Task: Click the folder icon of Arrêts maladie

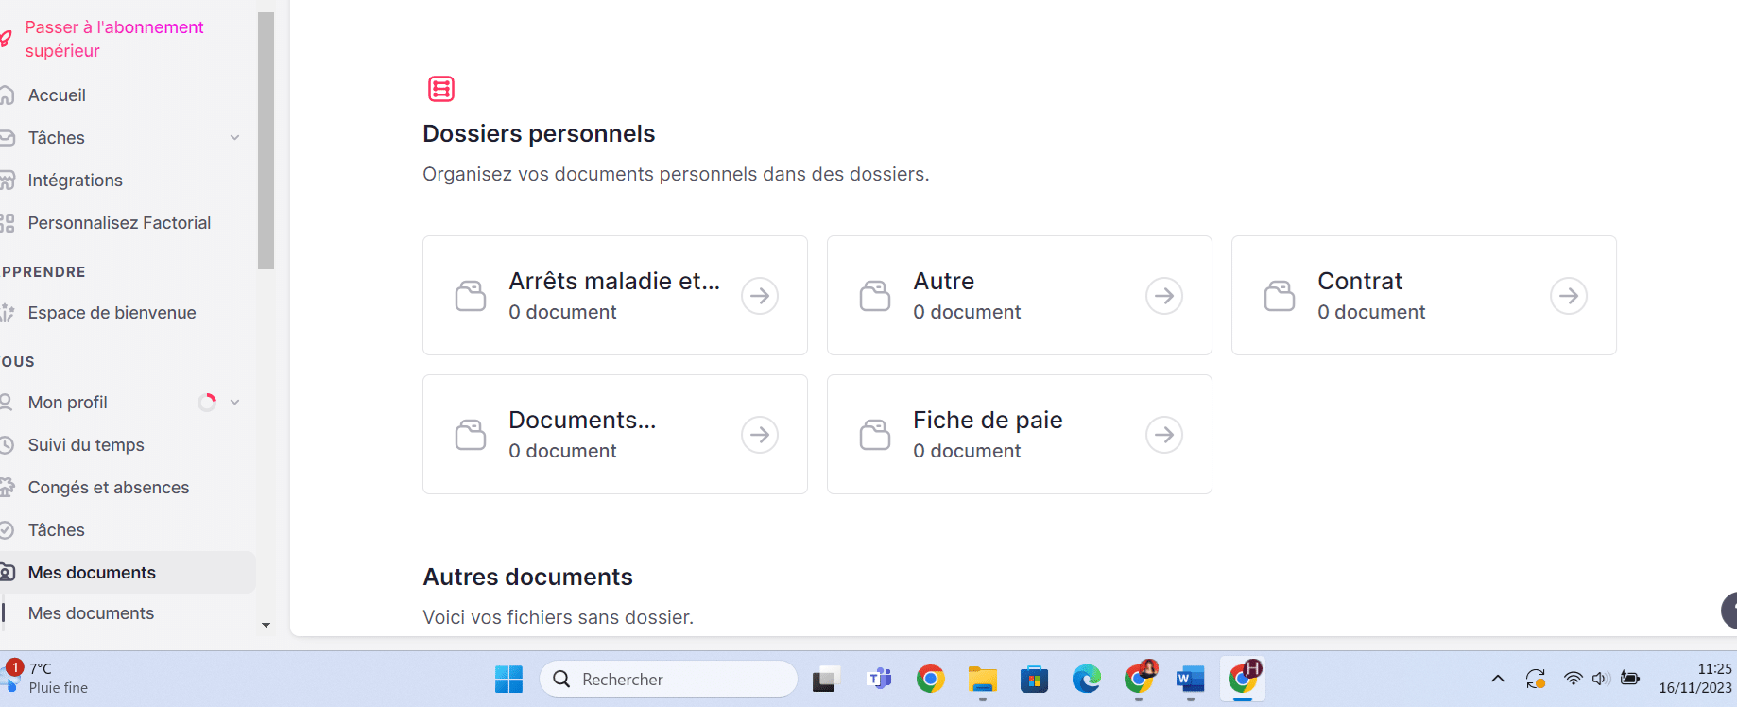Action: 471,296
